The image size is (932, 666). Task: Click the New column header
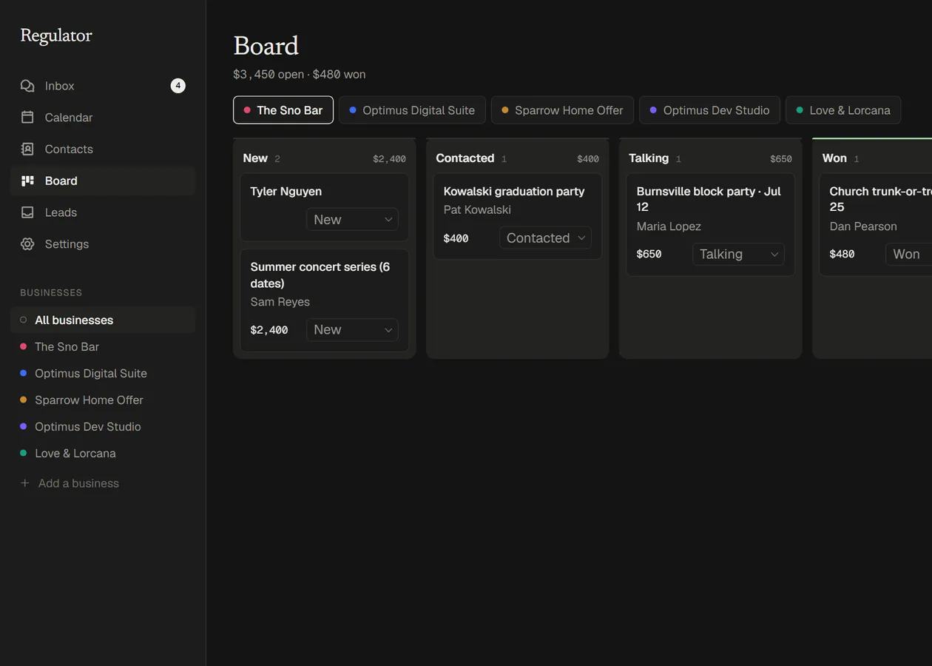(325, 158)
